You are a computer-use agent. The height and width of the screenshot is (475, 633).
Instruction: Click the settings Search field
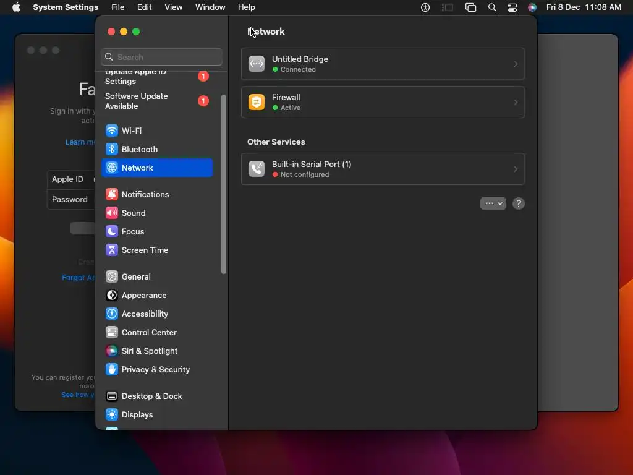pyautogui.click(x=161, y=57)
